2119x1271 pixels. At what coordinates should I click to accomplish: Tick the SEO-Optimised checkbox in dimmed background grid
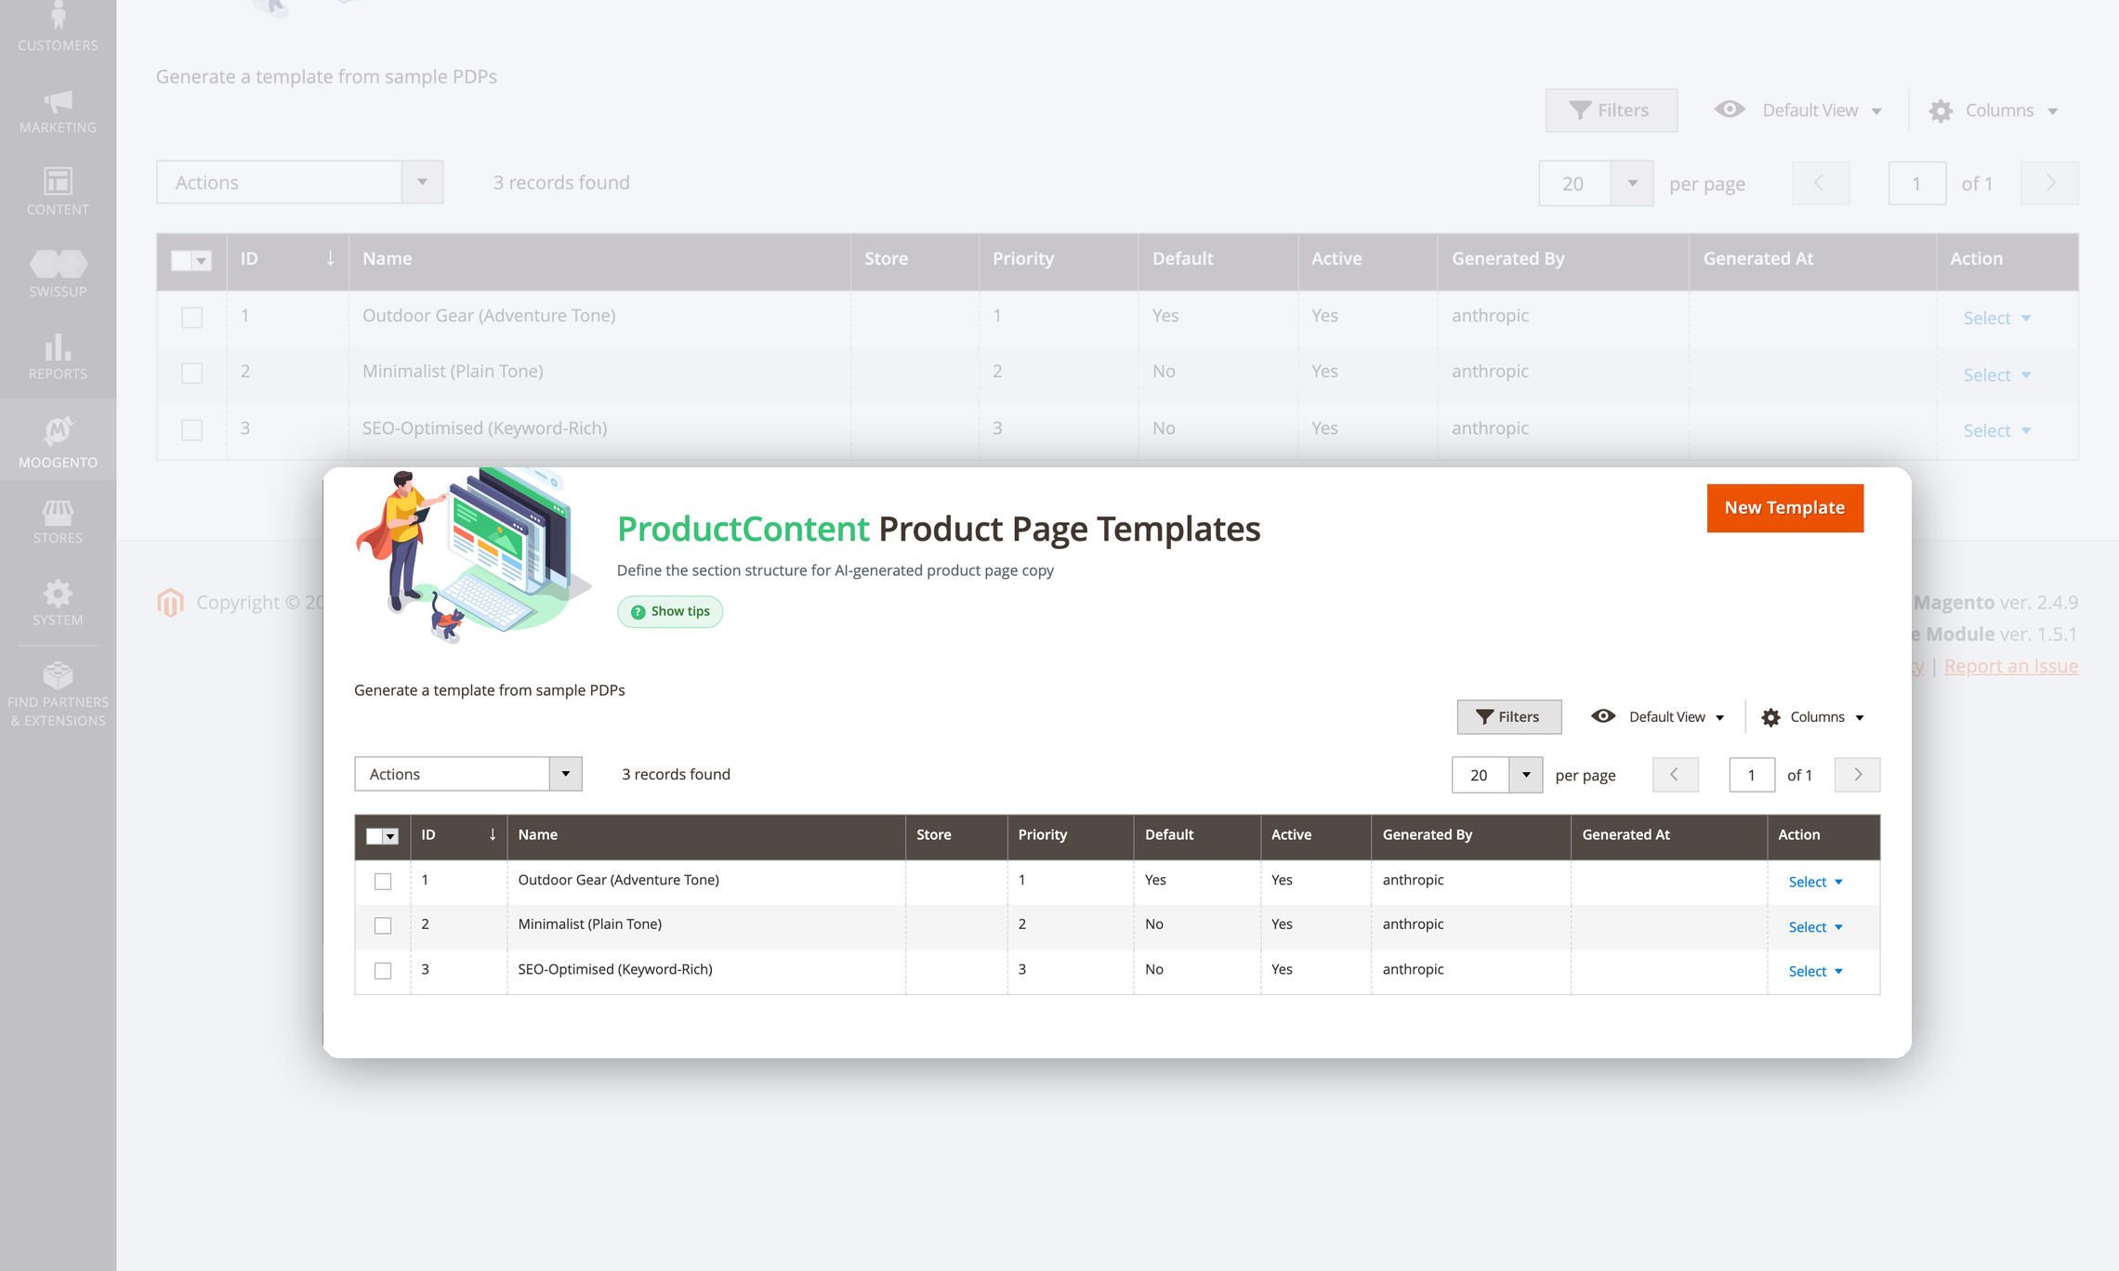click(192, 430)
